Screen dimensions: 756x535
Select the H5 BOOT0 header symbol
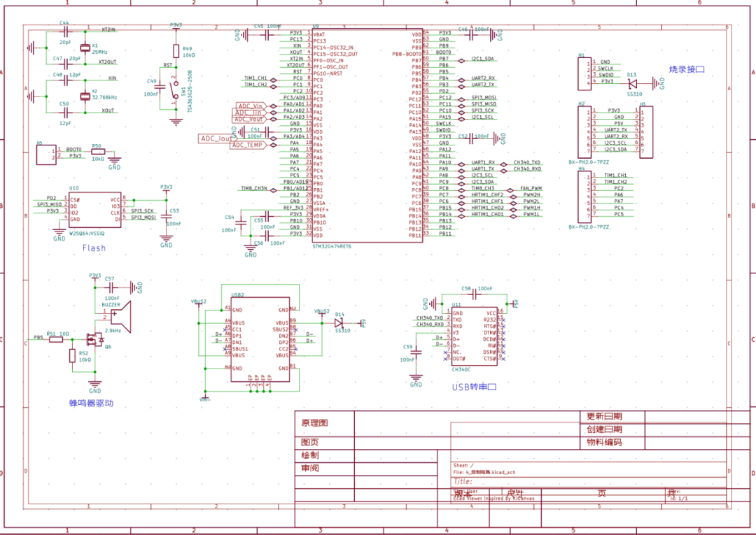pos(46,155)
